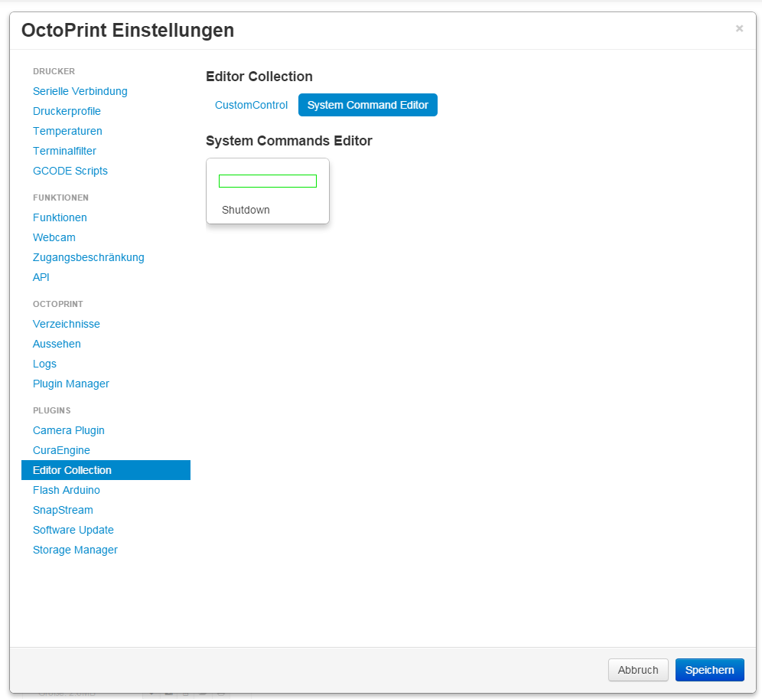Save settings with the Speichern button

click(709, 671)
